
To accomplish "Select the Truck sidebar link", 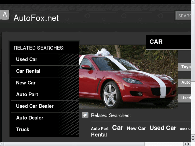I will pyautogui.click(x=23, y=129).
